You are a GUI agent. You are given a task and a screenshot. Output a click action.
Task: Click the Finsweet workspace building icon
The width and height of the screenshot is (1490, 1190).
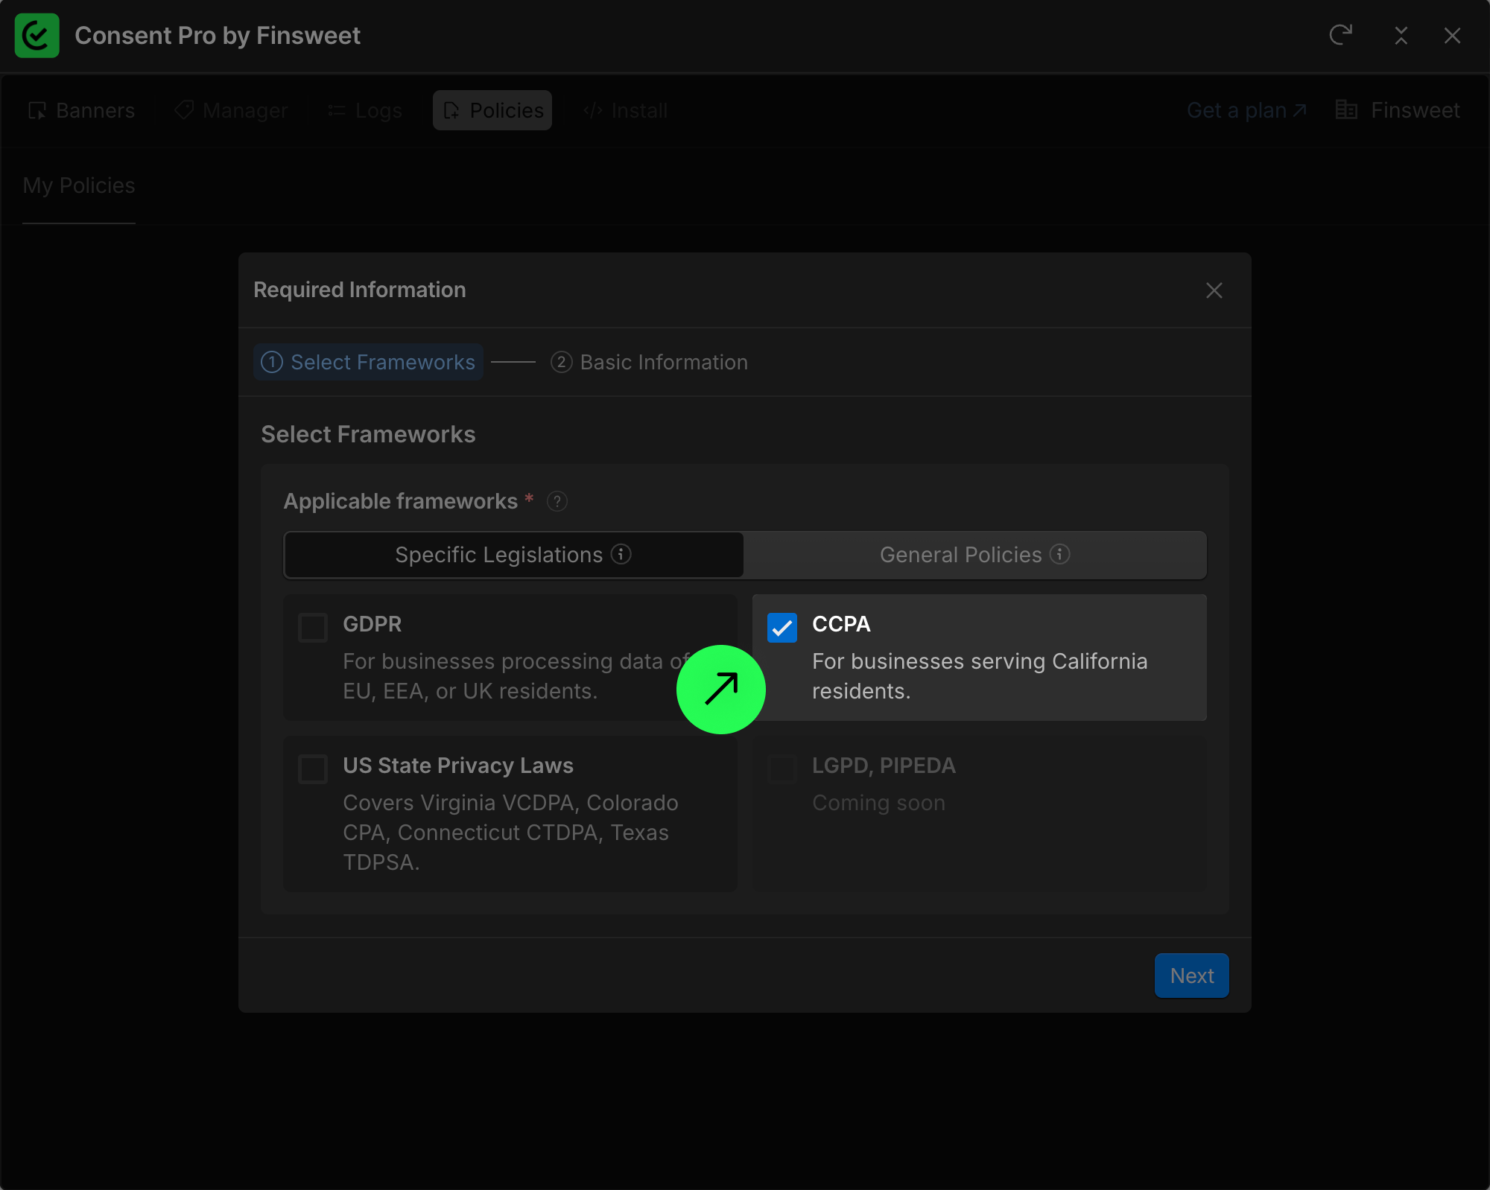click(x=1346, y=110)
